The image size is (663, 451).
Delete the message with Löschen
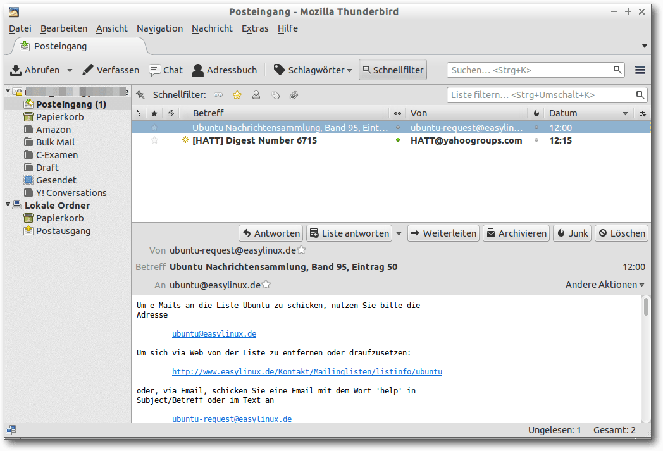(621, 233)
